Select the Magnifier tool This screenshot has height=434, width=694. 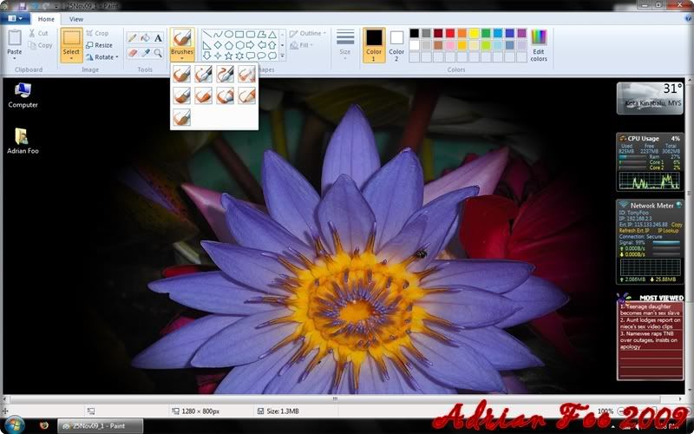tap(158, 53)
